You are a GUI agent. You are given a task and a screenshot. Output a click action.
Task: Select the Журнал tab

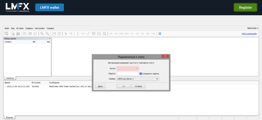tap(9, 117)
